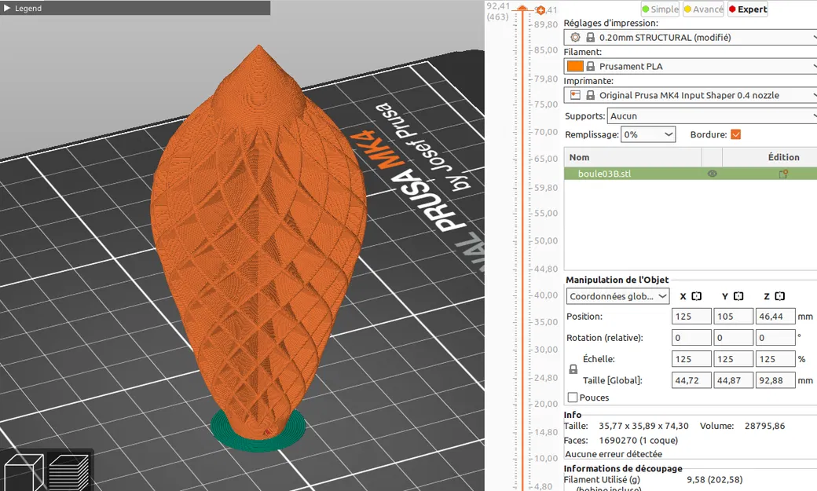This screenshot has width=817, height=491.
Task: Click the layer slider track at height 50,00
Action: (522, 241)
